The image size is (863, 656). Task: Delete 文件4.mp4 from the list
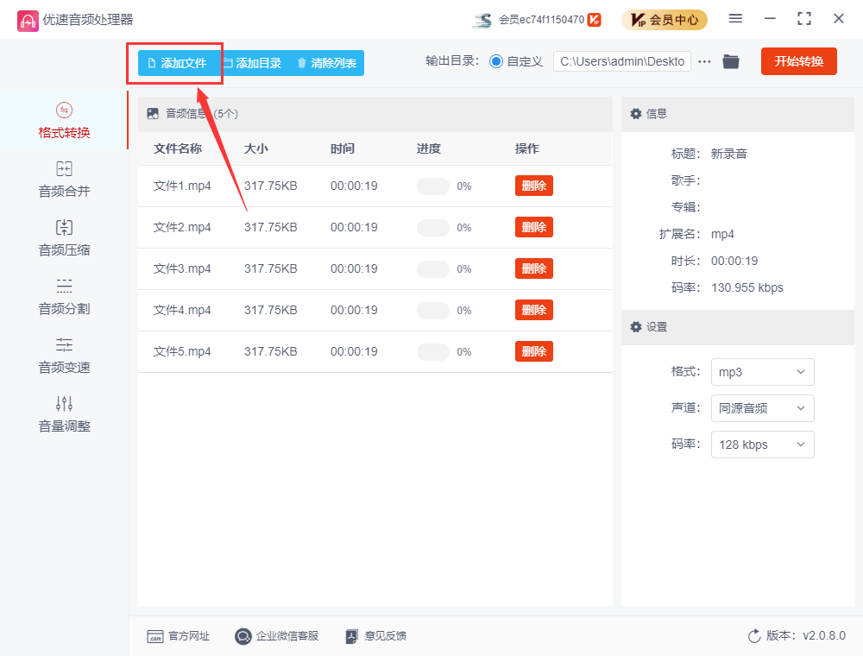coord(534,310)
